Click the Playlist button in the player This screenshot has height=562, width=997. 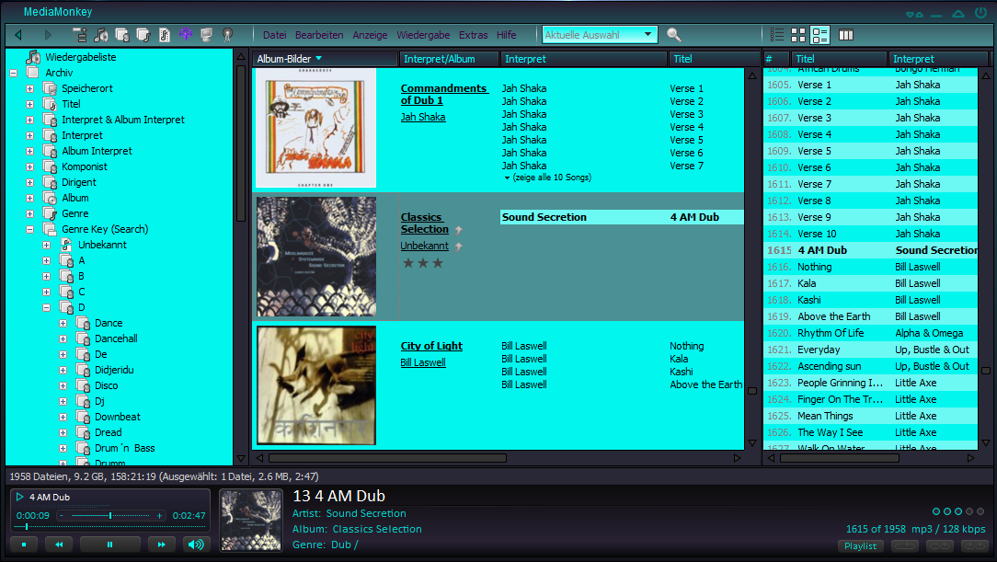tap(860, 545)
